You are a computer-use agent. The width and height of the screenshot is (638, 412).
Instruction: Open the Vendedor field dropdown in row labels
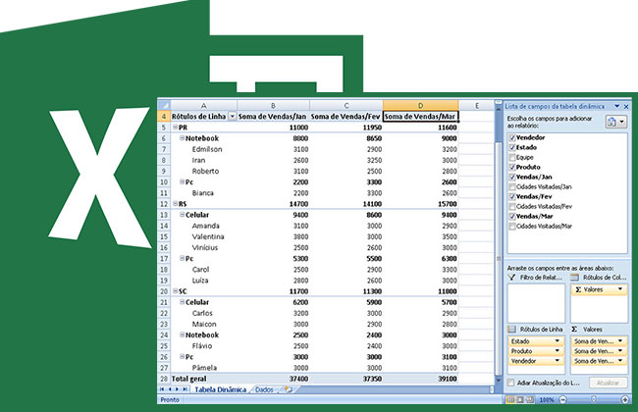[x=558, y=361]
